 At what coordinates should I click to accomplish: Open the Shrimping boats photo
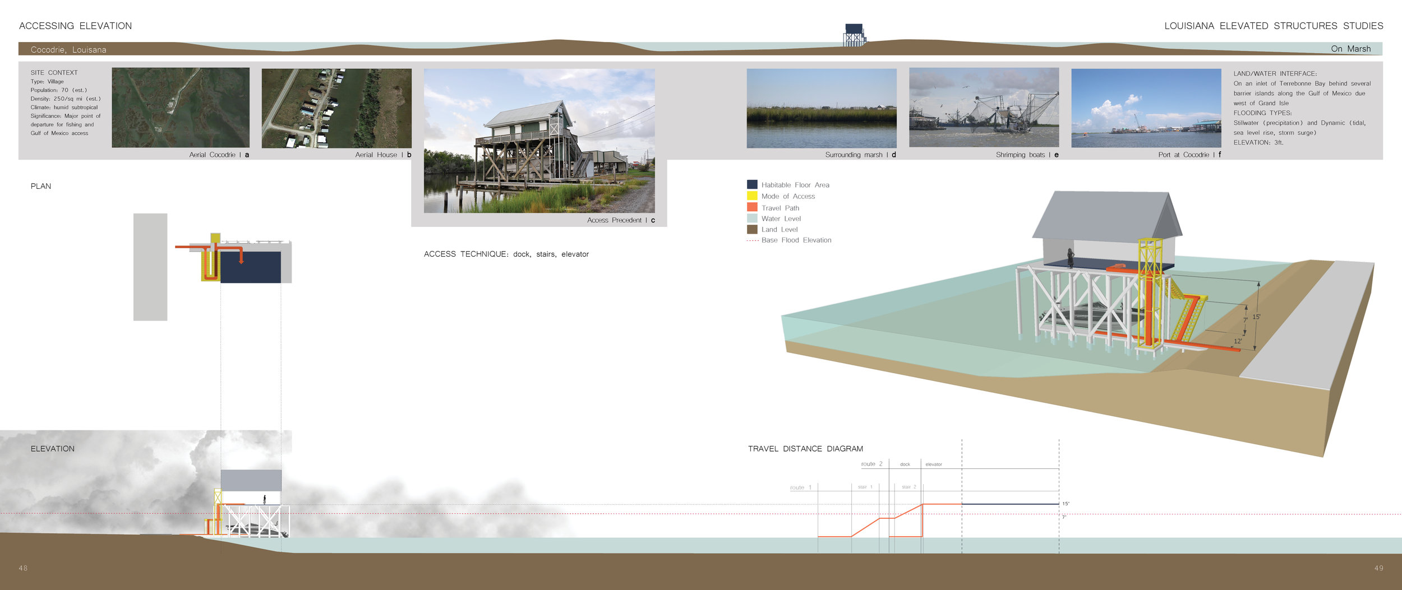pos(984,108)
